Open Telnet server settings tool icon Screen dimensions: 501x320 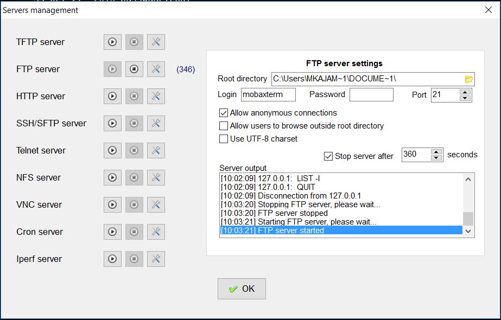pyautogui.click(x=156, y=150)
